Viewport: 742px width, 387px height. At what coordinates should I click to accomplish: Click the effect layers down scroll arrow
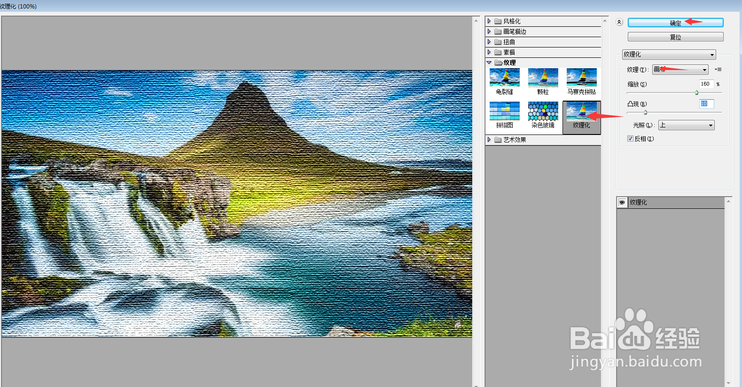pos(728,383)
